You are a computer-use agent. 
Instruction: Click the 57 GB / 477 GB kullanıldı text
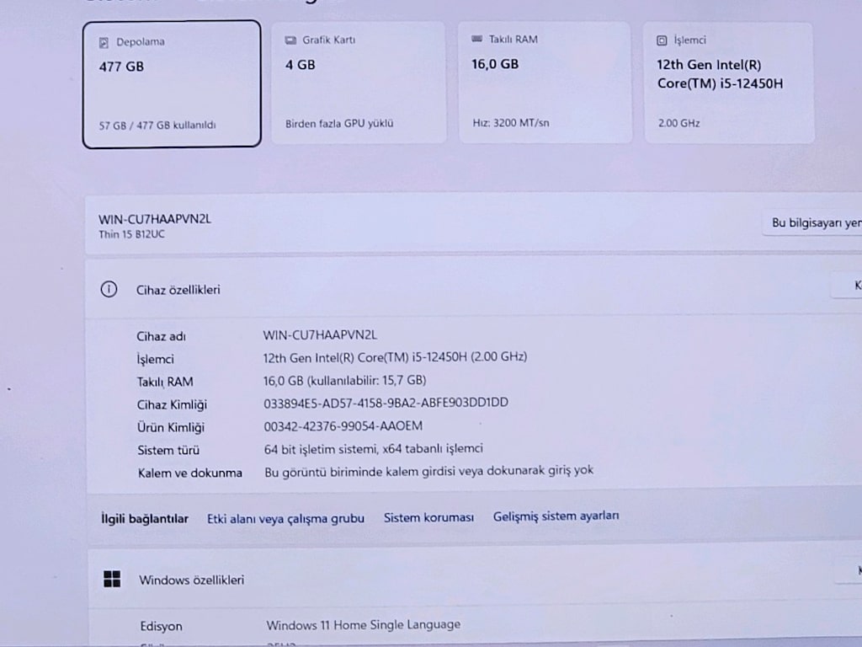[x=157, y=126]
